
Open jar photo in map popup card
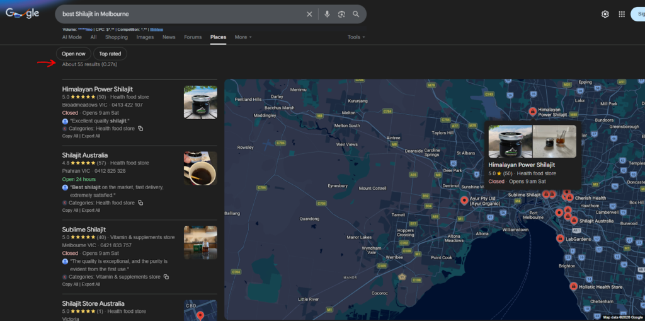[510, 141]
